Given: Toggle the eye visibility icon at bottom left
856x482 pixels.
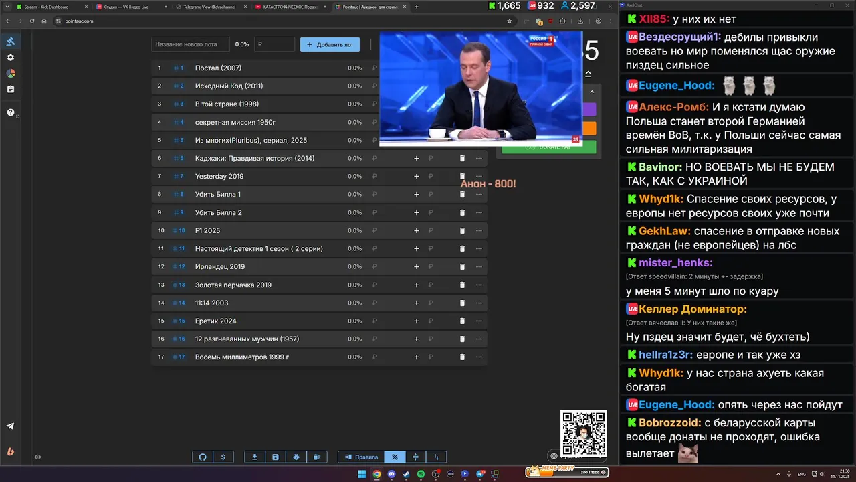Looking at the screenshot, I should [x=38, y=457].
